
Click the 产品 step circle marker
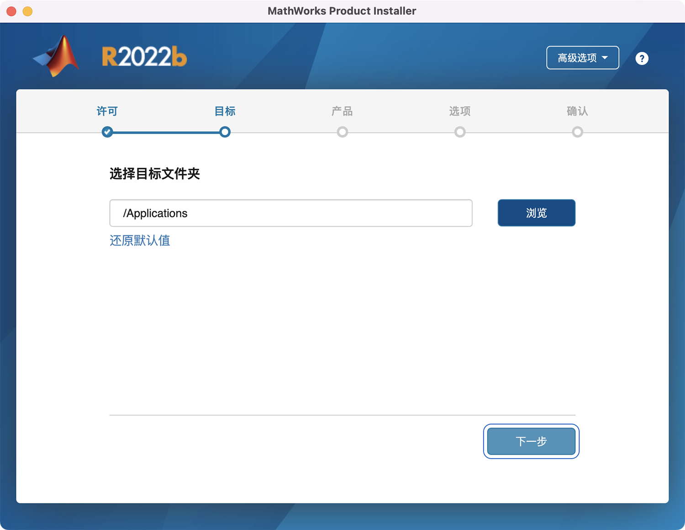(342, 132)
